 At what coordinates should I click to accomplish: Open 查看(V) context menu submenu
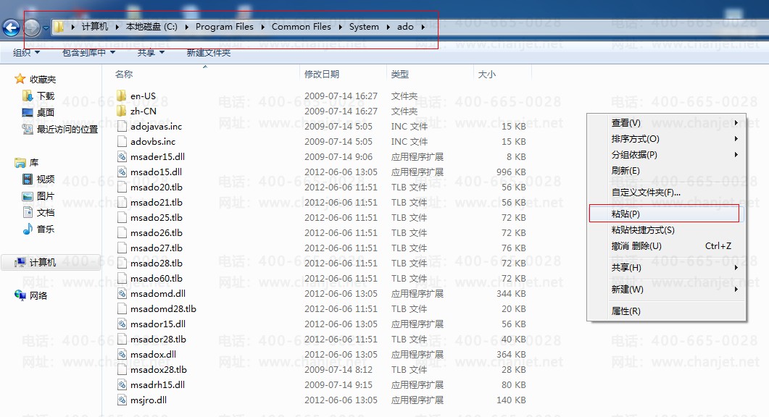tap(667, 123)
